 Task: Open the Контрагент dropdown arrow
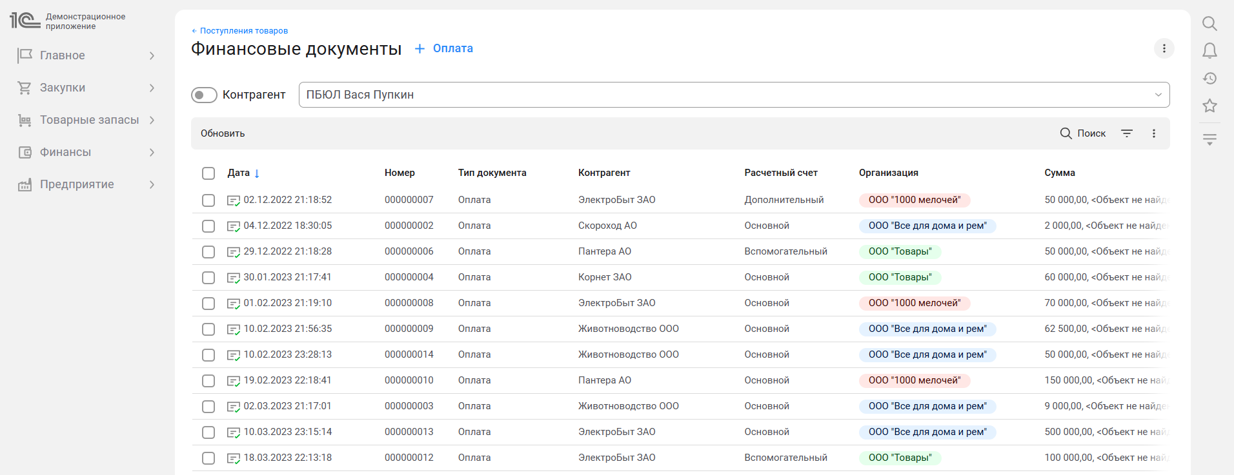1158,95
